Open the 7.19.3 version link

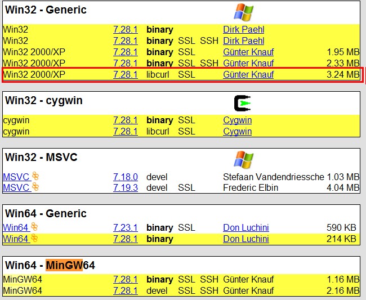coord(126,188)
